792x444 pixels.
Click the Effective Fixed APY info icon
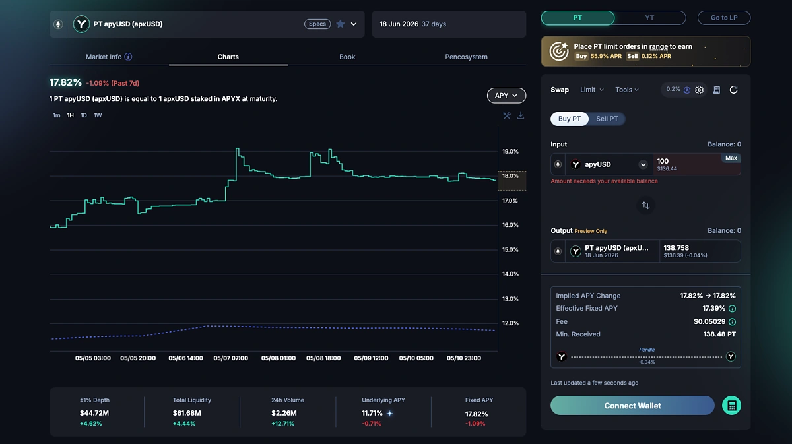[732, 309]
